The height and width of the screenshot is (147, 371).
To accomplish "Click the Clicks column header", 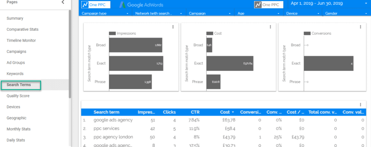I will (170, 112).
